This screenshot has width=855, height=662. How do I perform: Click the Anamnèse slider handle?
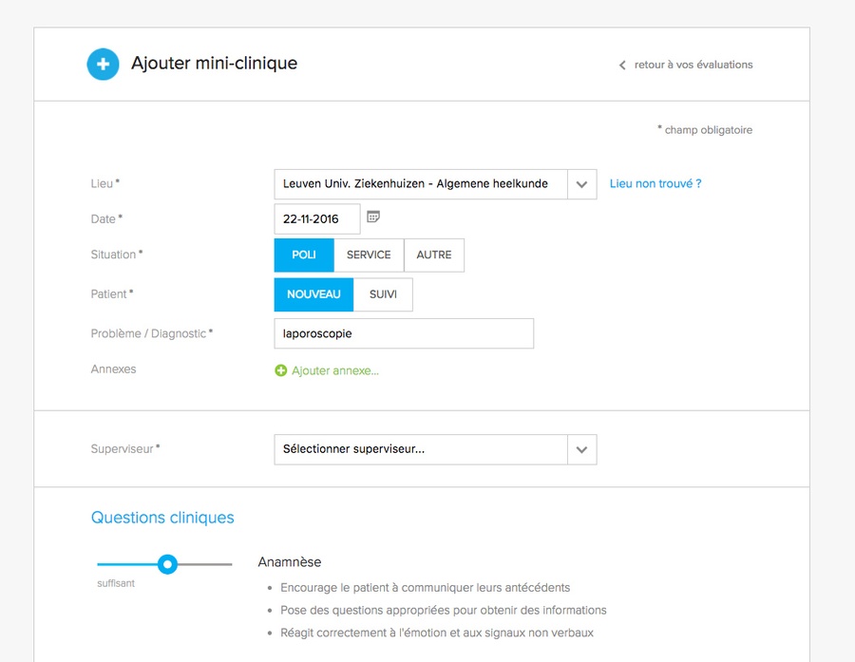pyautogui.click(x=167, y=564)
